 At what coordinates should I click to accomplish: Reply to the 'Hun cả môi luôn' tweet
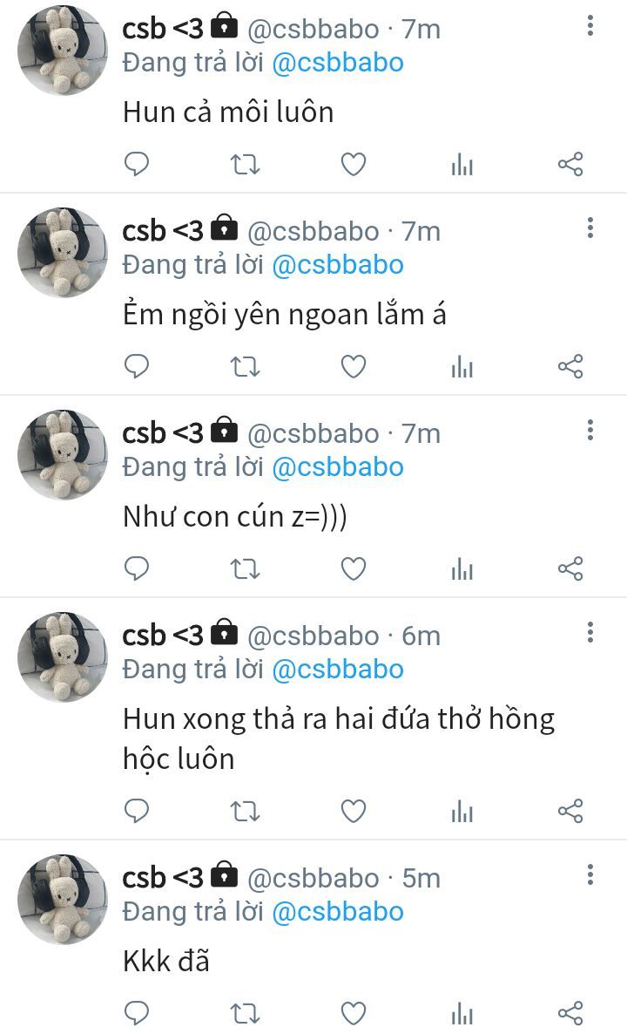click(x=137, y=164)
